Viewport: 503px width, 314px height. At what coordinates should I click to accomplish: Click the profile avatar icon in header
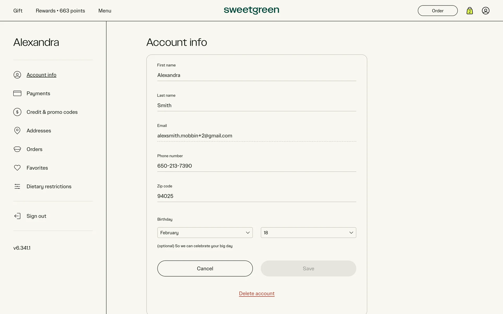(x=485, y=11)
